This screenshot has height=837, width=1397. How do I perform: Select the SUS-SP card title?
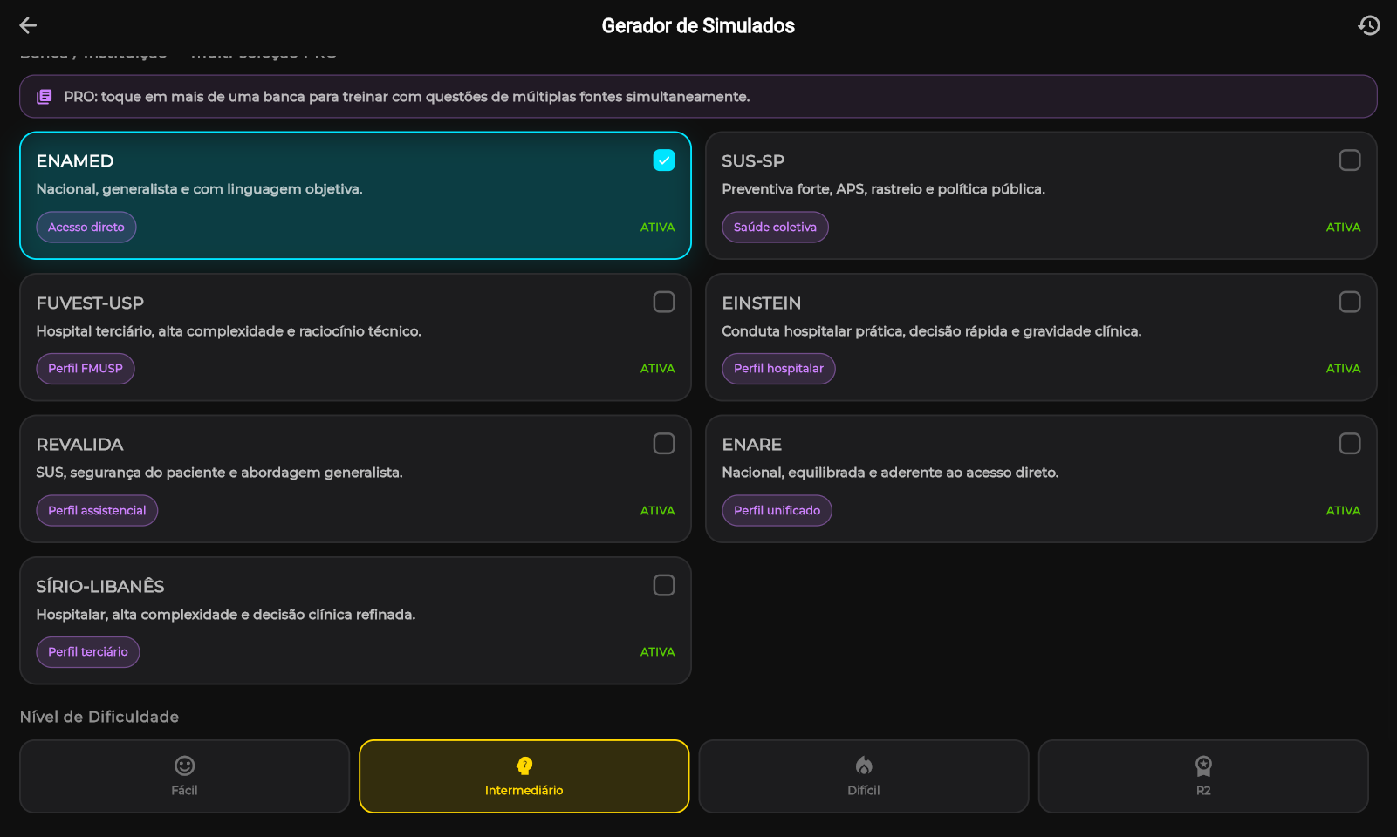753,161
